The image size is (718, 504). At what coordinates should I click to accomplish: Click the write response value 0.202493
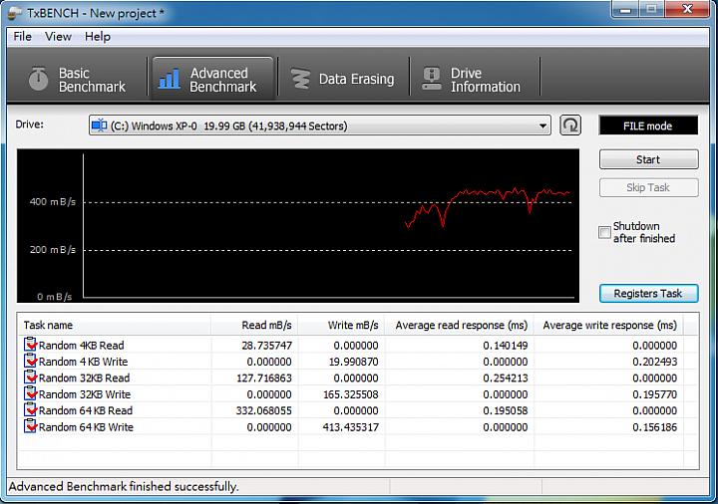coord(655,362)
